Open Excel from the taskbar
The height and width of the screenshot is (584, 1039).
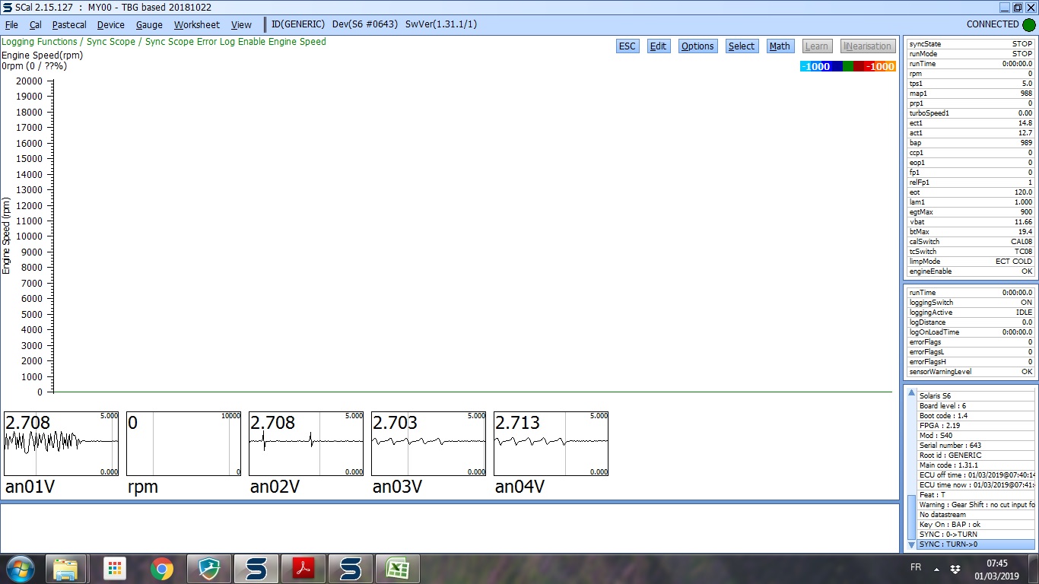pos(397,569)
